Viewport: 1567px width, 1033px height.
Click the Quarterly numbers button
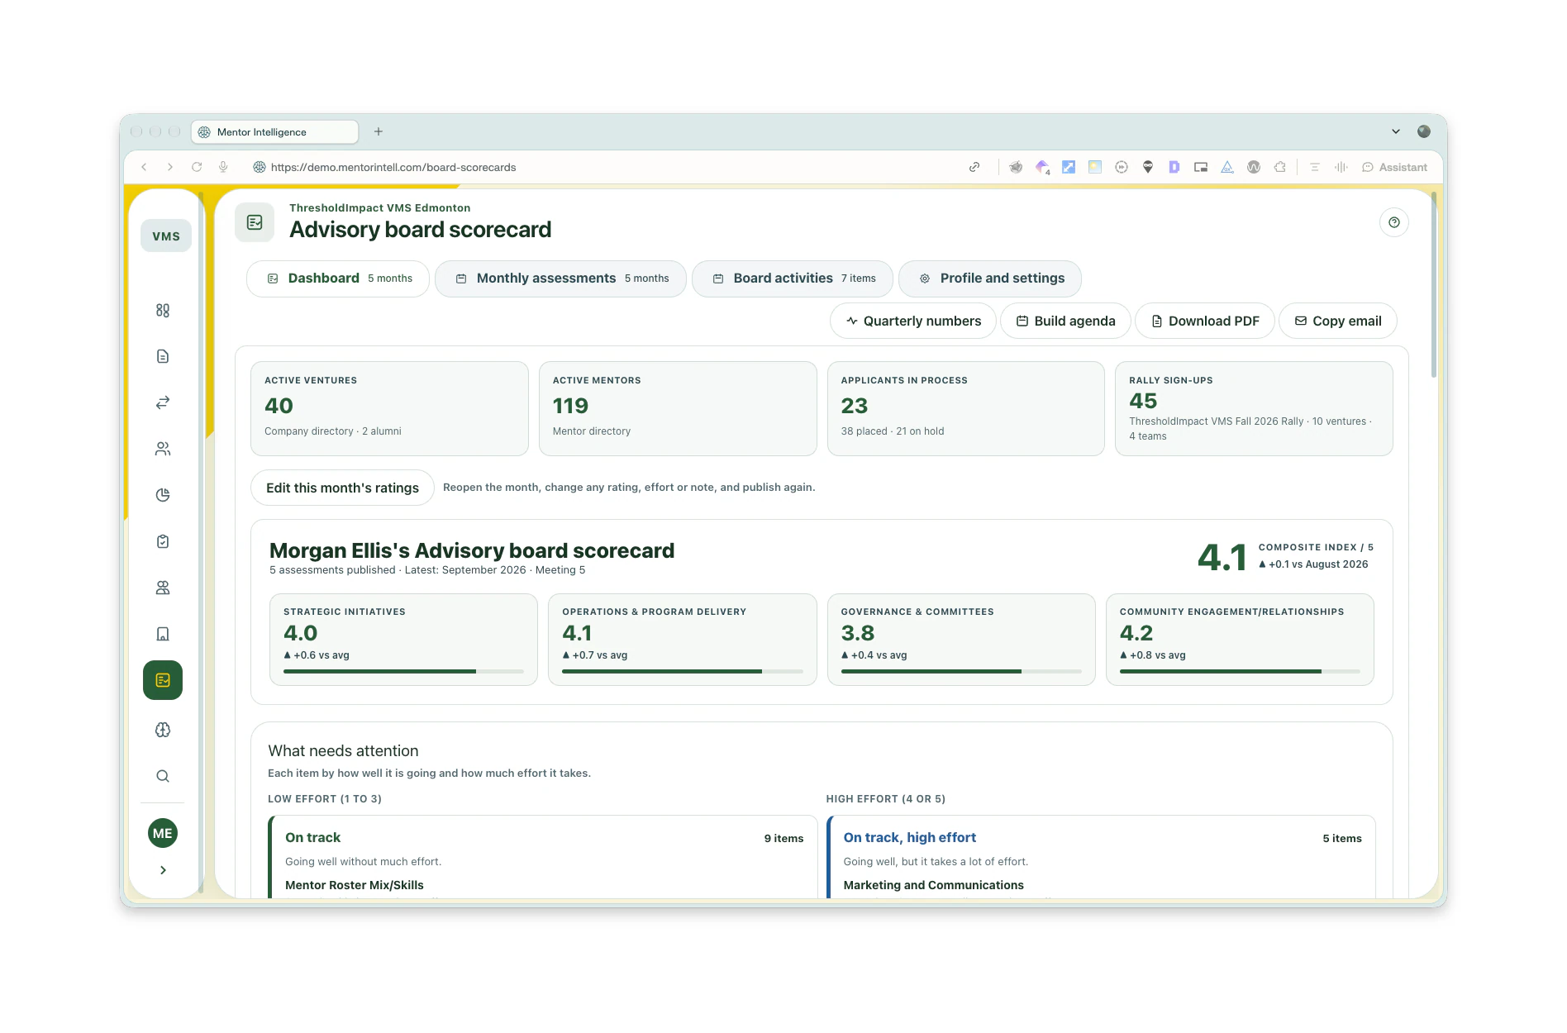click(x=913, y=321)
